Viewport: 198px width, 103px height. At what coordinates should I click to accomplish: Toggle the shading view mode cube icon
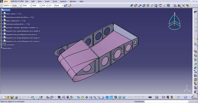pos(111,97)
